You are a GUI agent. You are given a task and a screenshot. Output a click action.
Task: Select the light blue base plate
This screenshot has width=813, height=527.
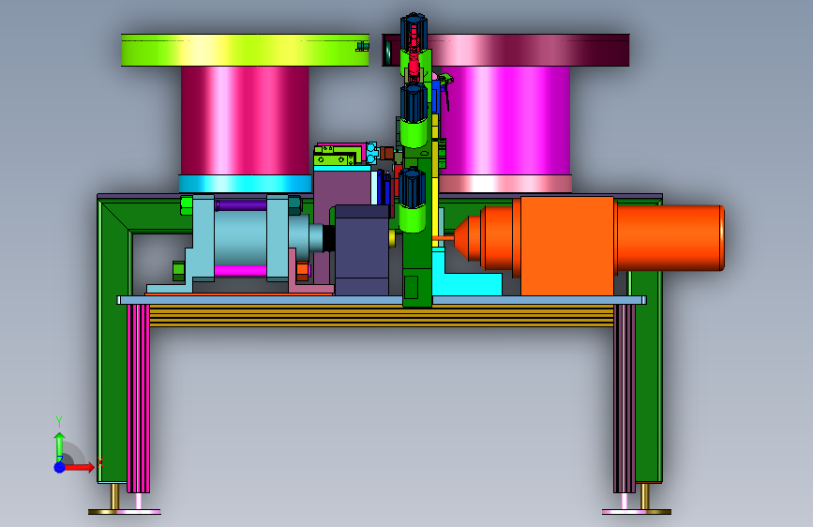(x=382, y=300)
